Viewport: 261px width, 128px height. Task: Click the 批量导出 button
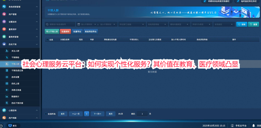77,31
